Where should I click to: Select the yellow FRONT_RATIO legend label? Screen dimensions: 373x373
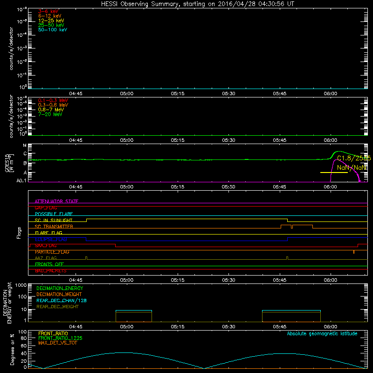coord(53,333)
